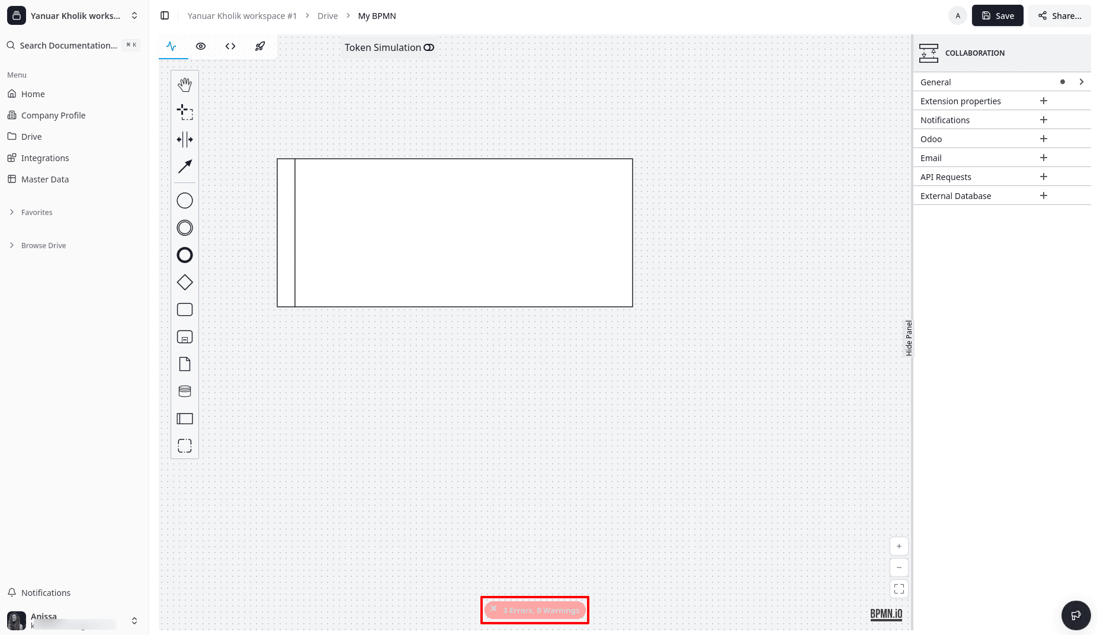Expand Favorites in the sidebar
Image resolution: width=1097 pixels, height=635 pixels.
[37, 213]
